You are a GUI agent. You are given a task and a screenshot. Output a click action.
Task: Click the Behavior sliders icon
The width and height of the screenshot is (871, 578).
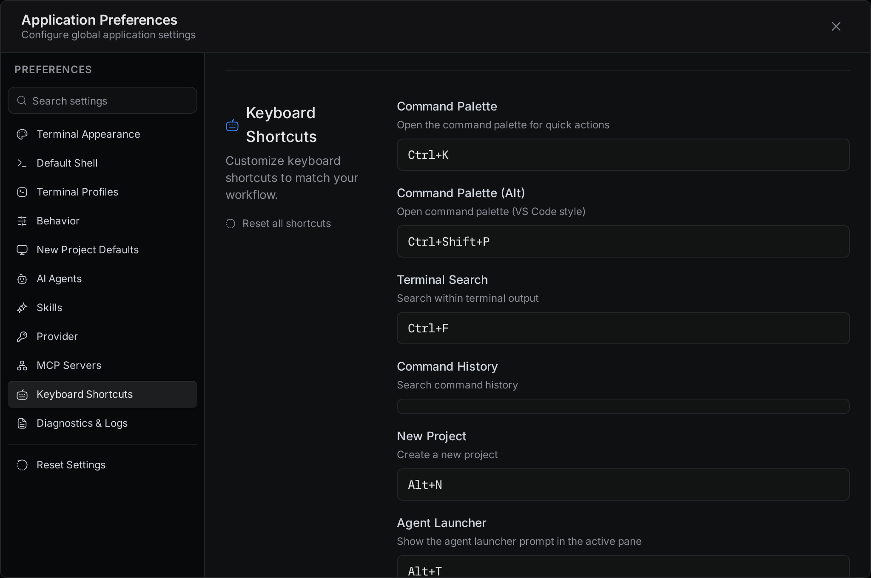[x=22, y=221]
